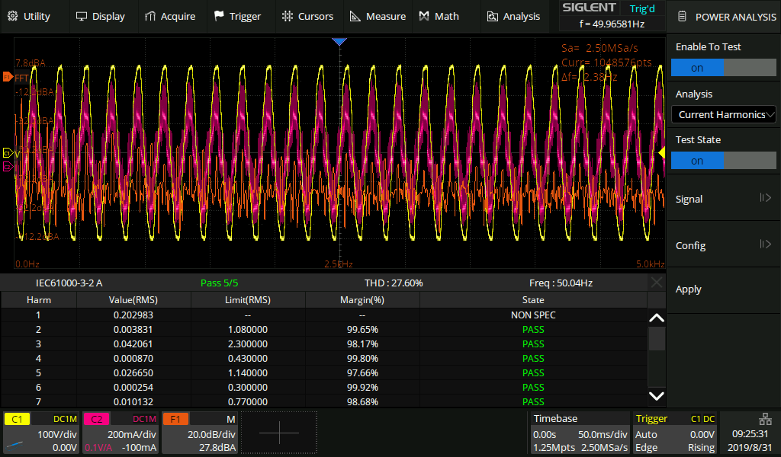Viewport: 781px width, 457px height.
Task: Dismiss the IEC61000-3-2 harmonics table
Action: [656, 283]
